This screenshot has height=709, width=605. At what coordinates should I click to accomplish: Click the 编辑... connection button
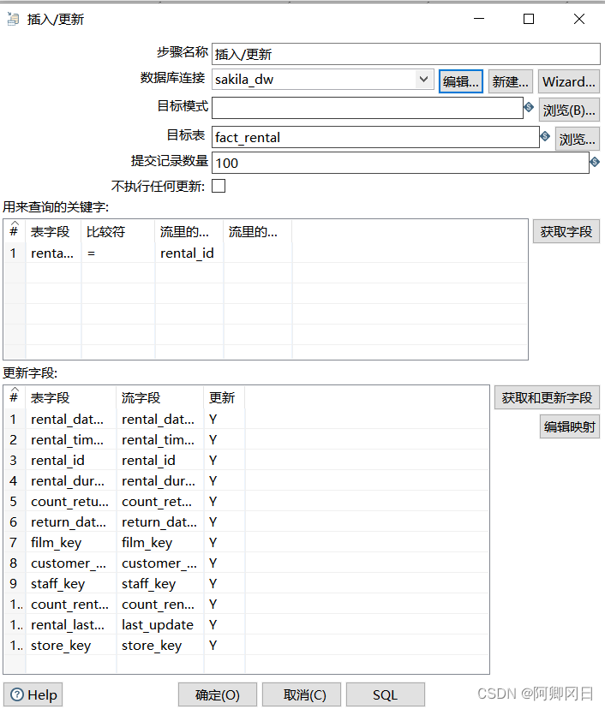[461, 81]
